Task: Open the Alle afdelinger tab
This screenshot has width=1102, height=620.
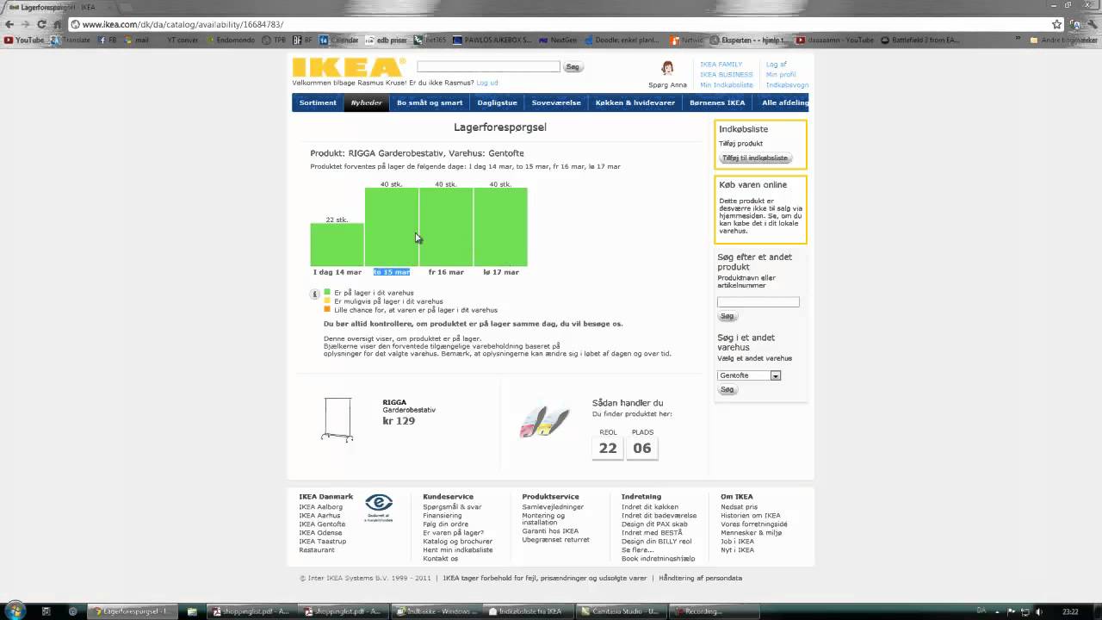Action: tap(783, 102)
